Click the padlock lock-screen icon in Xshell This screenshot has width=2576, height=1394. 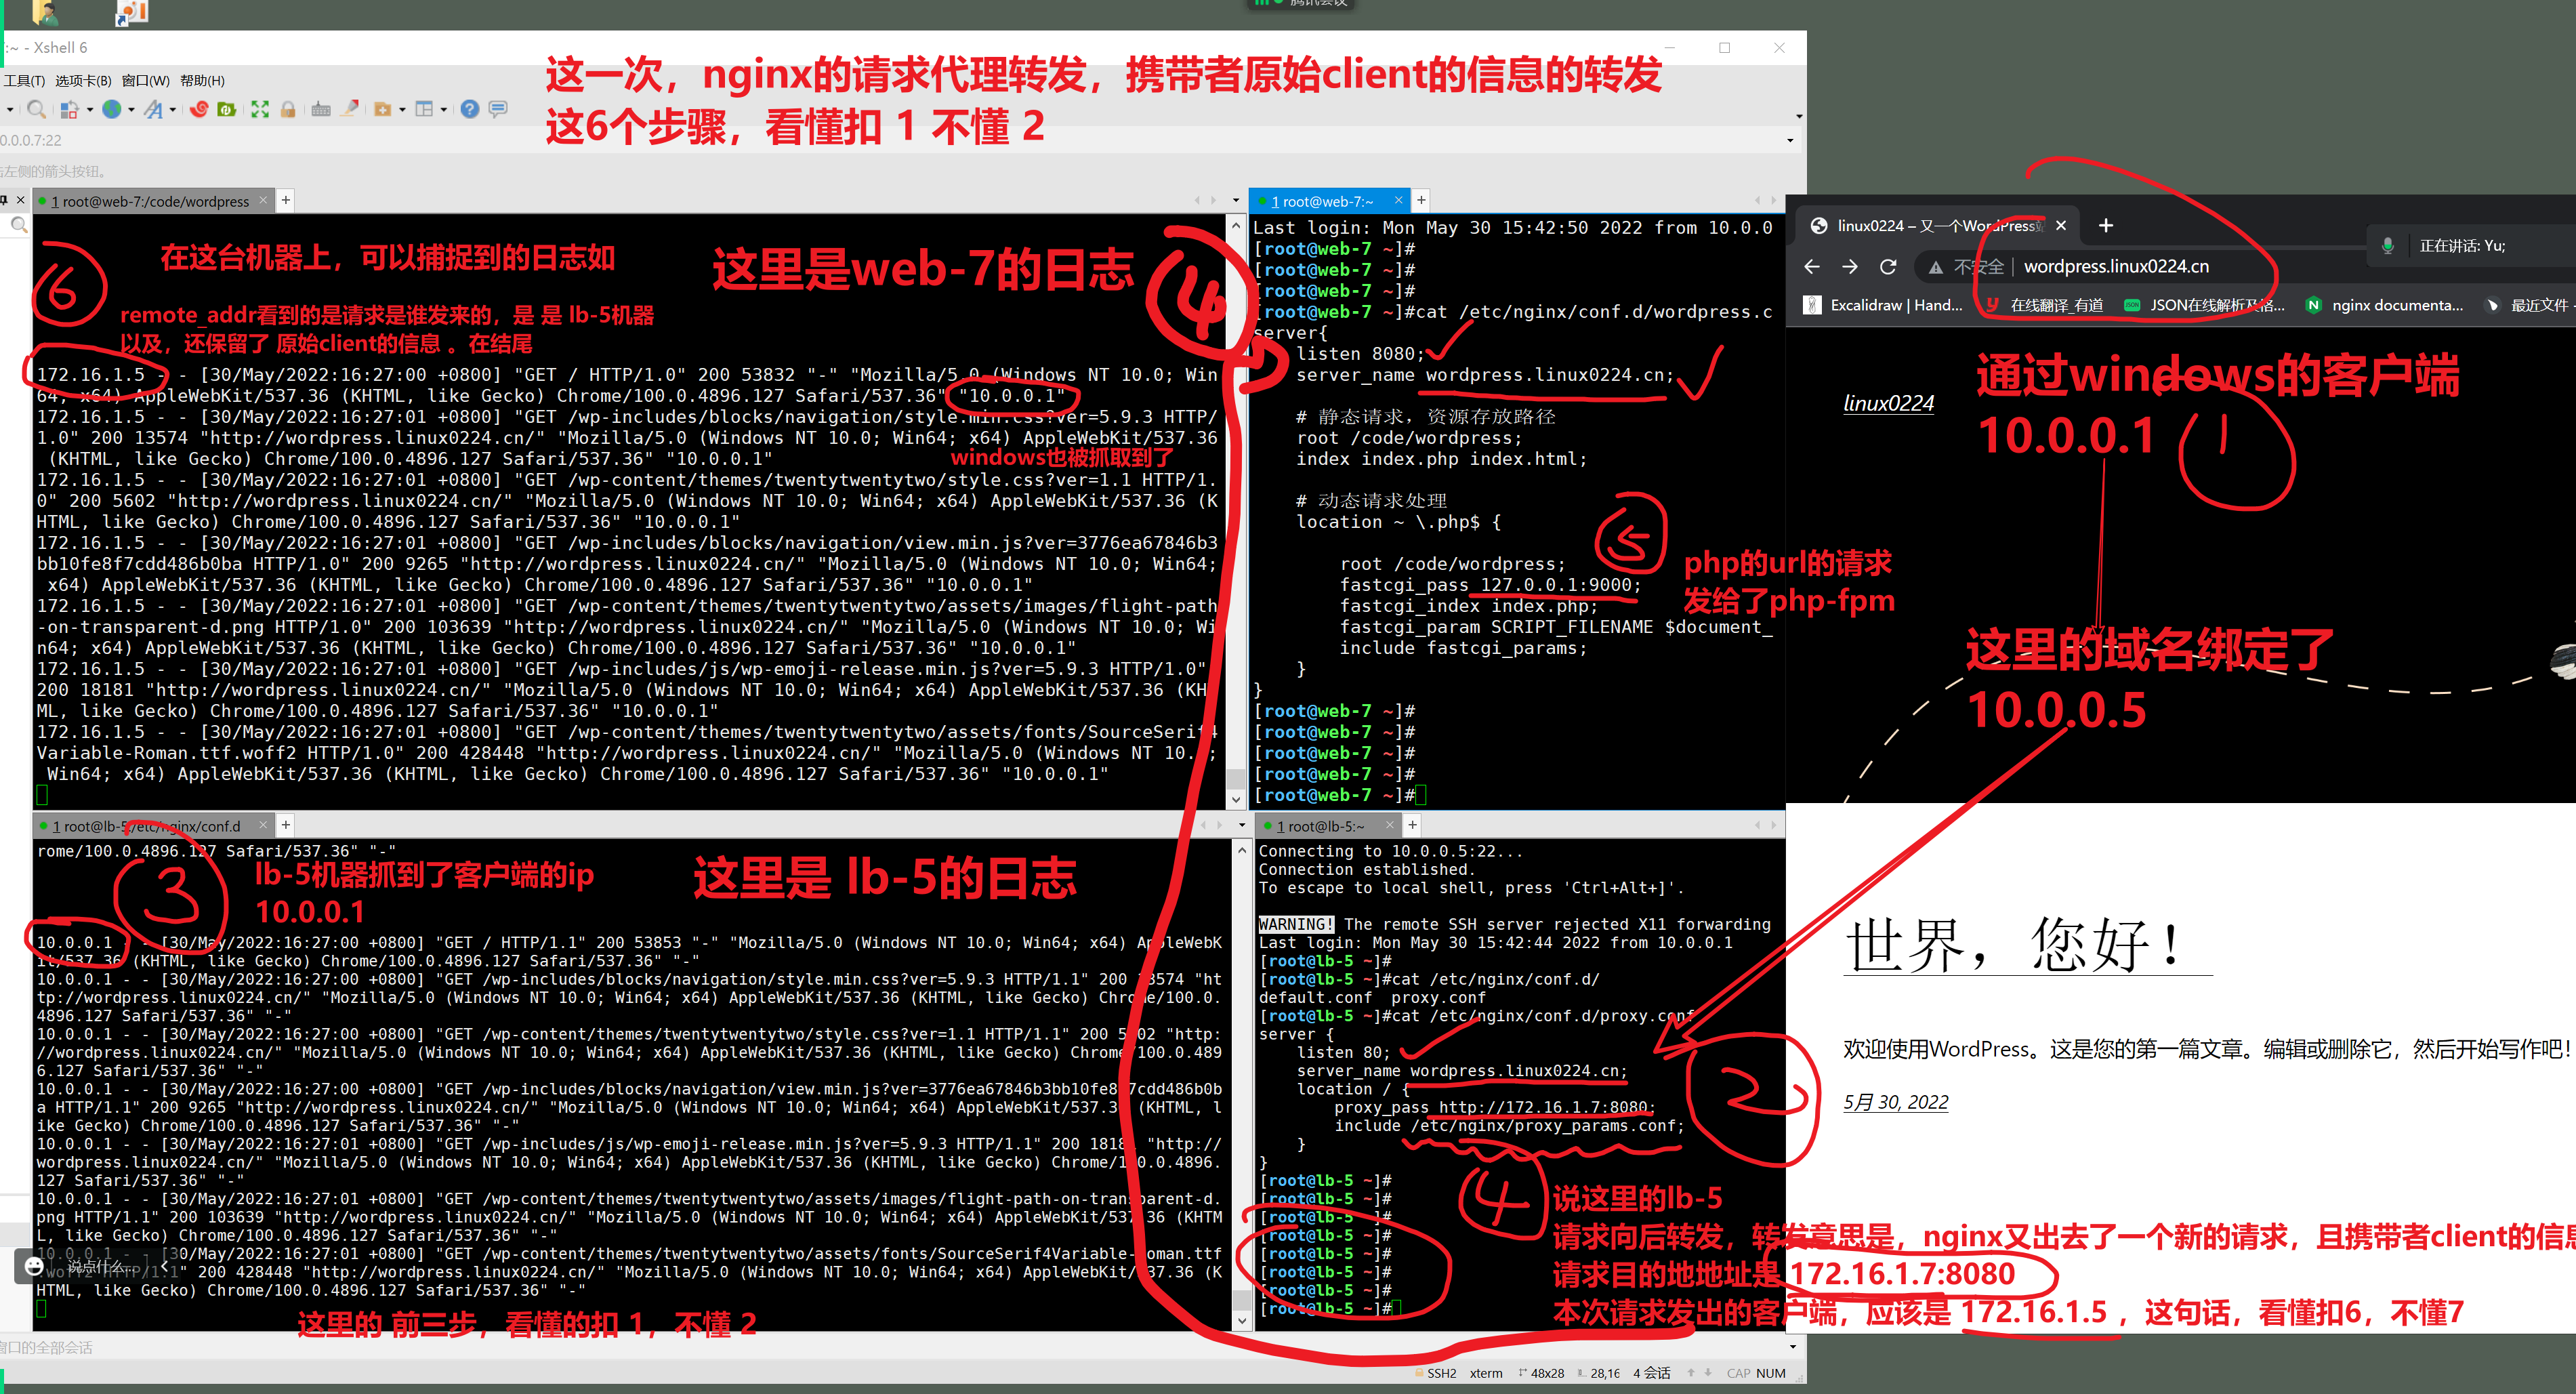pyautogui.click(x=288, y=109)
